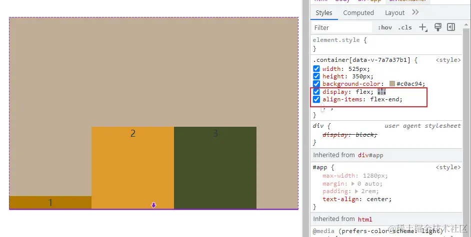Screen dimensions: 471x237
Task: Uncheck the align-items flex-end declaration
Action: coord(316,99)
